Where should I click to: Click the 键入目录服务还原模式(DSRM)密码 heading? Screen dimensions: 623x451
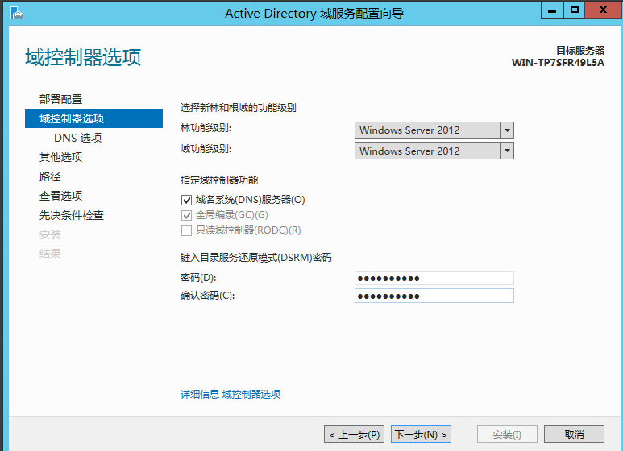pyautogui.click(x=255, y=258)
